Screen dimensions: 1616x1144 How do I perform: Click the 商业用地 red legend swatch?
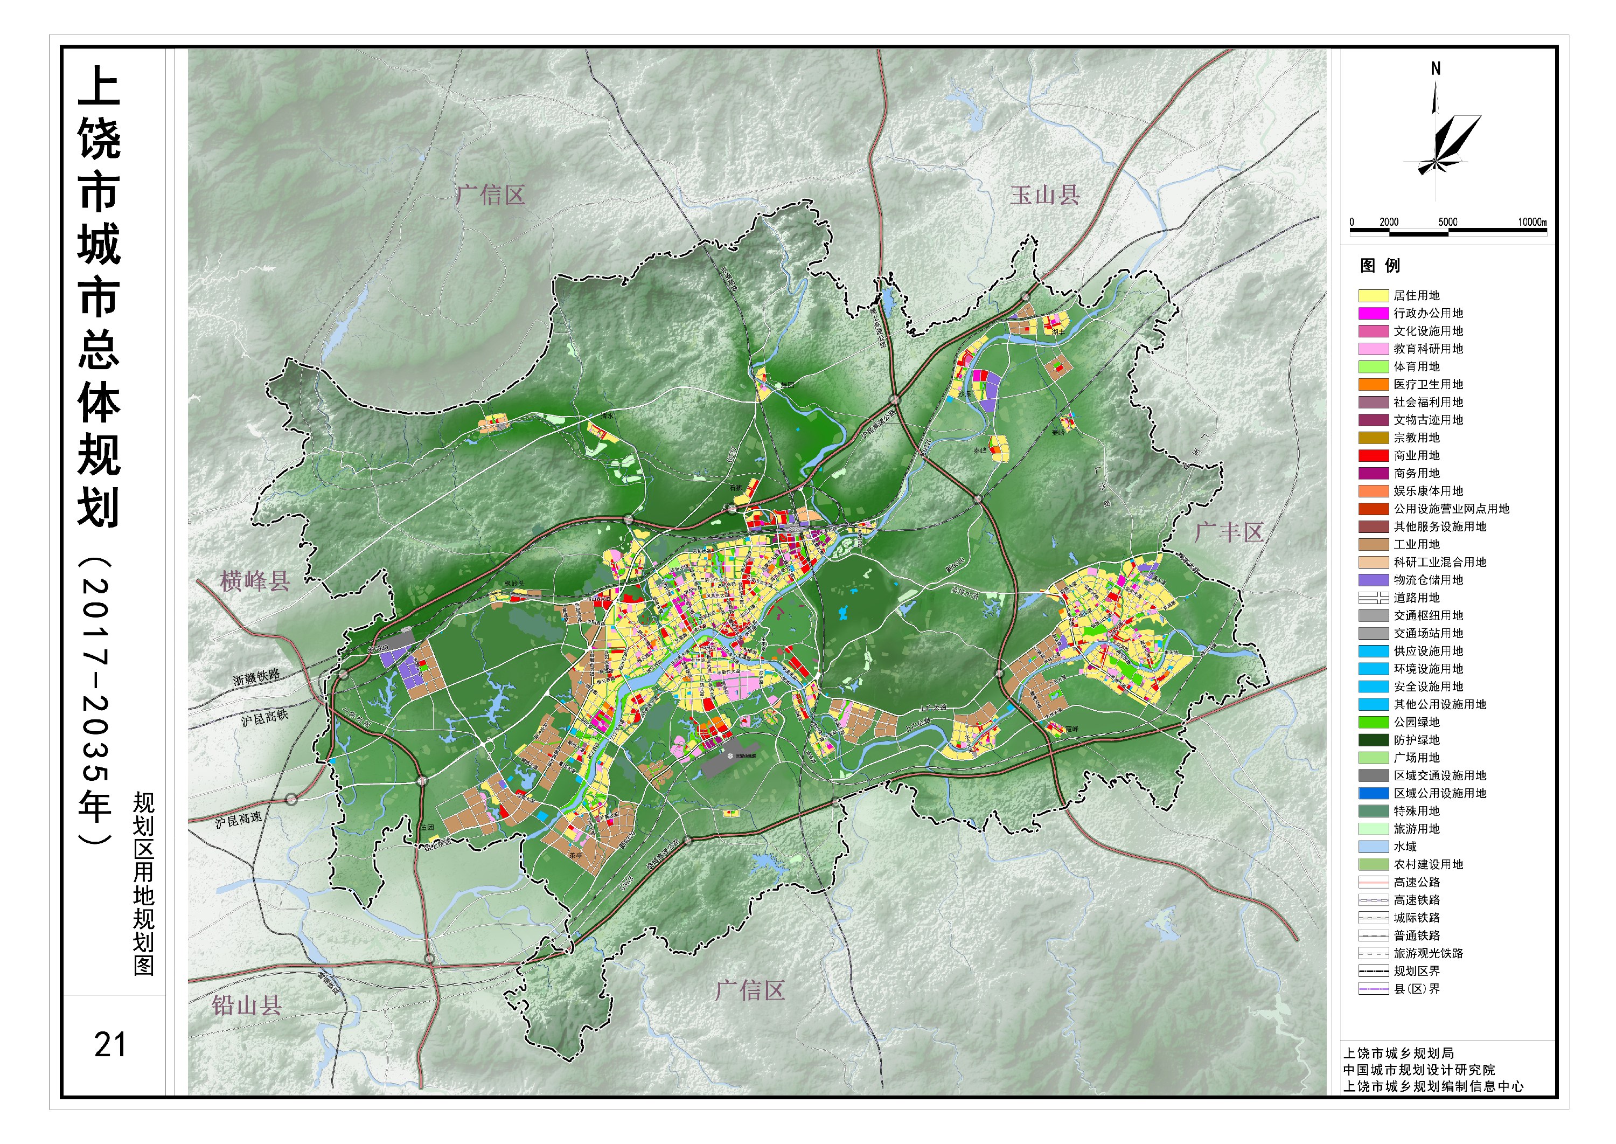click(x=1373, y=456)
